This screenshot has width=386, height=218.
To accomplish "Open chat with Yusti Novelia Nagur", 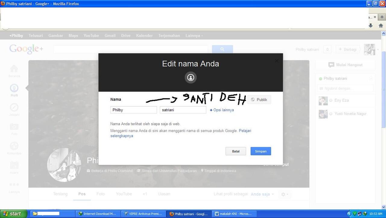I will point(350,114).
